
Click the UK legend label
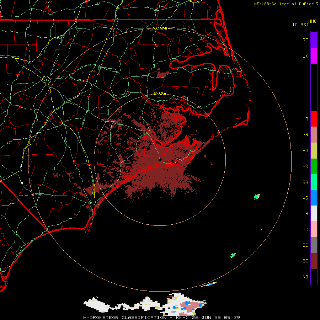point(305,56)
